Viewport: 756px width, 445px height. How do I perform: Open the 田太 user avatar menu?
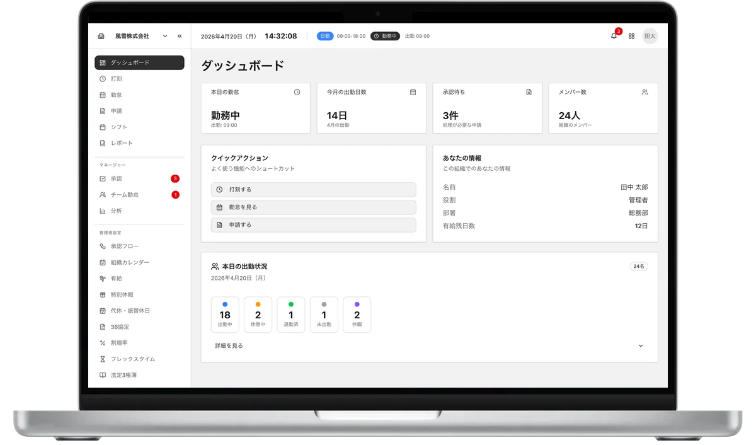tap(650, 36)
